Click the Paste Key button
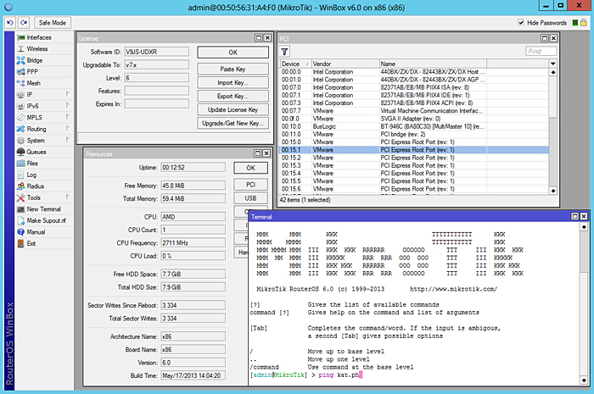The image size is (594, 394). click(233, 68)
